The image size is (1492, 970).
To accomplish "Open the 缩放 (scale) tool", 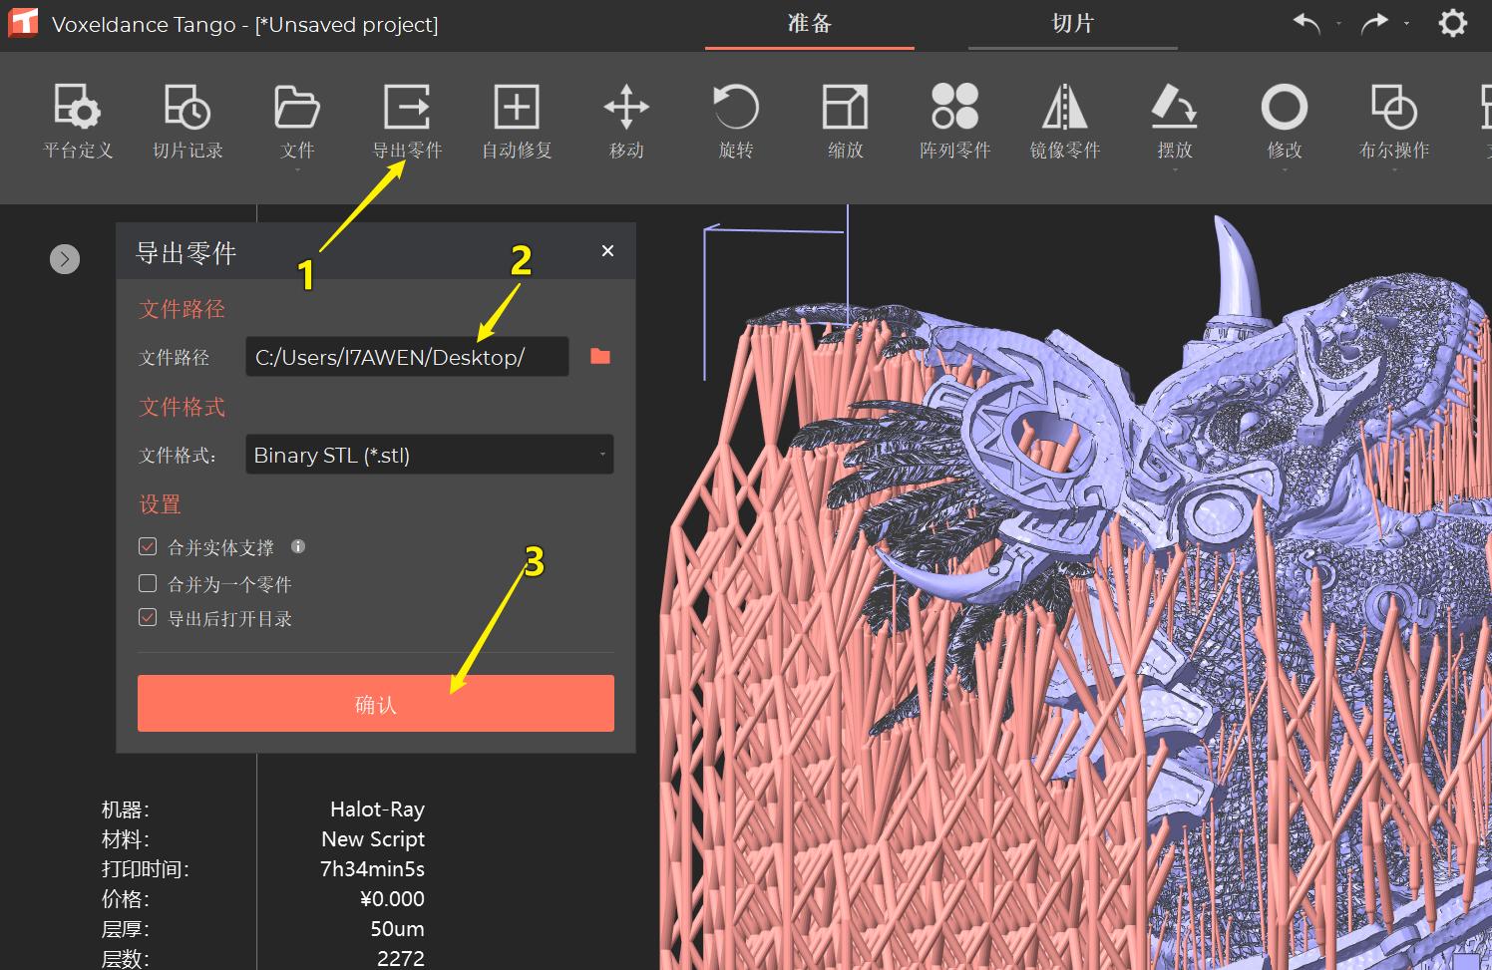I will [x=844, y=122].
